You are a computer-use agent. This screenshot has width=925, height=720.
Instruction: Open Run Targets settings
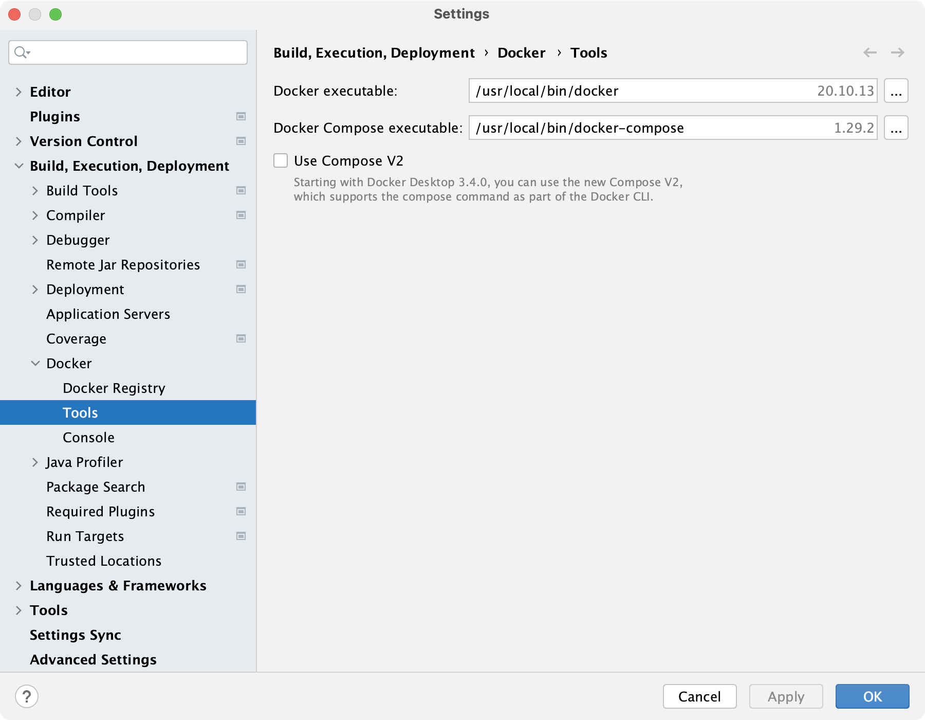[85, 536]
